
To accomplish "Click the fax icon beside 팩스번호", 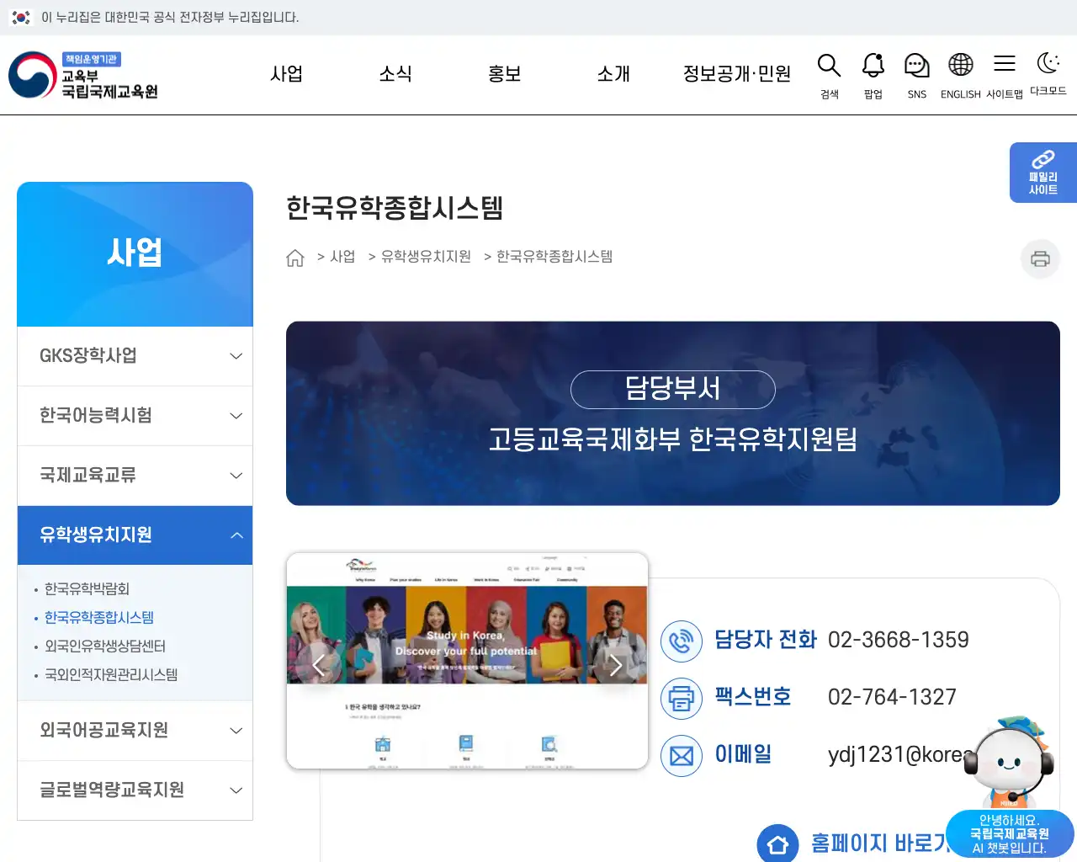I will click(x=682, y=698).
